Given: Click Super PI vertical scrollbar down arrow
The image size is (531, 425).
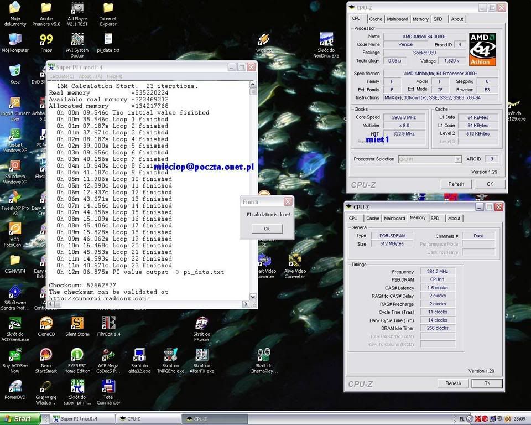Looking at the screenshot, I should tap(253, 297).
